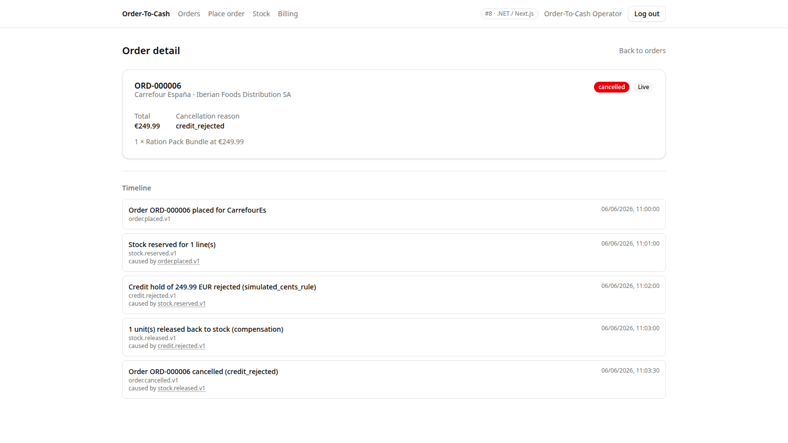
Task: Select the Order ORD-000006 placed timeline event
Action: point(394,214)
